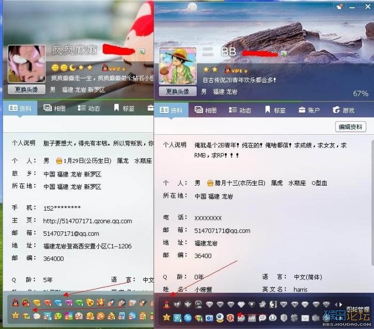Open the 游戏 tab
The height and width of the screenshot is (329, 374).
(x=344, y=110)
